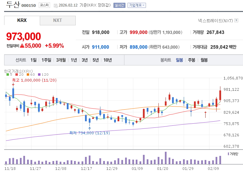The image size is (243, 173).
Task: Click the current price 973,000
Action: coord(24,36)
